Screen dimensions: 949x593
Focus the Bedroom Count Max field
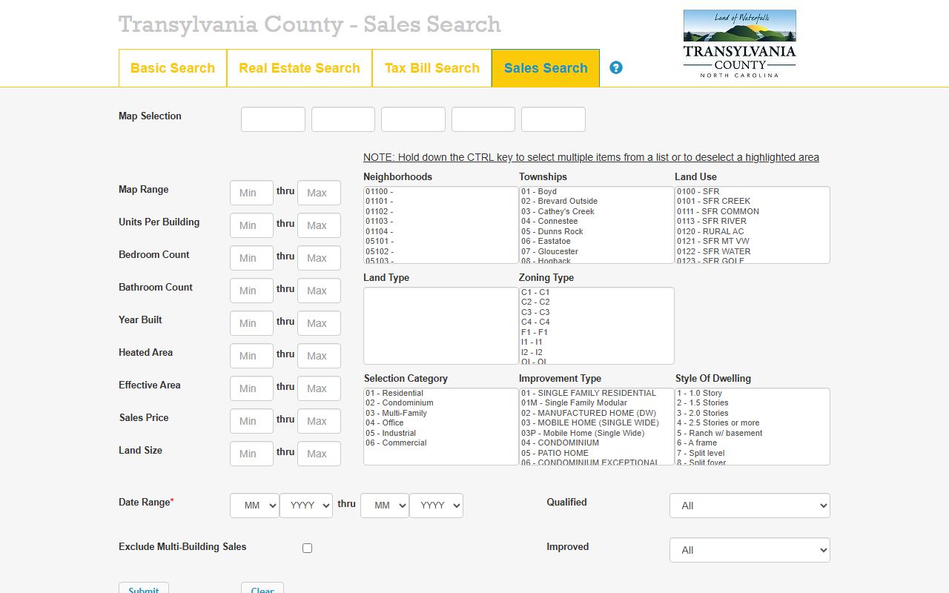pos(319,258)
